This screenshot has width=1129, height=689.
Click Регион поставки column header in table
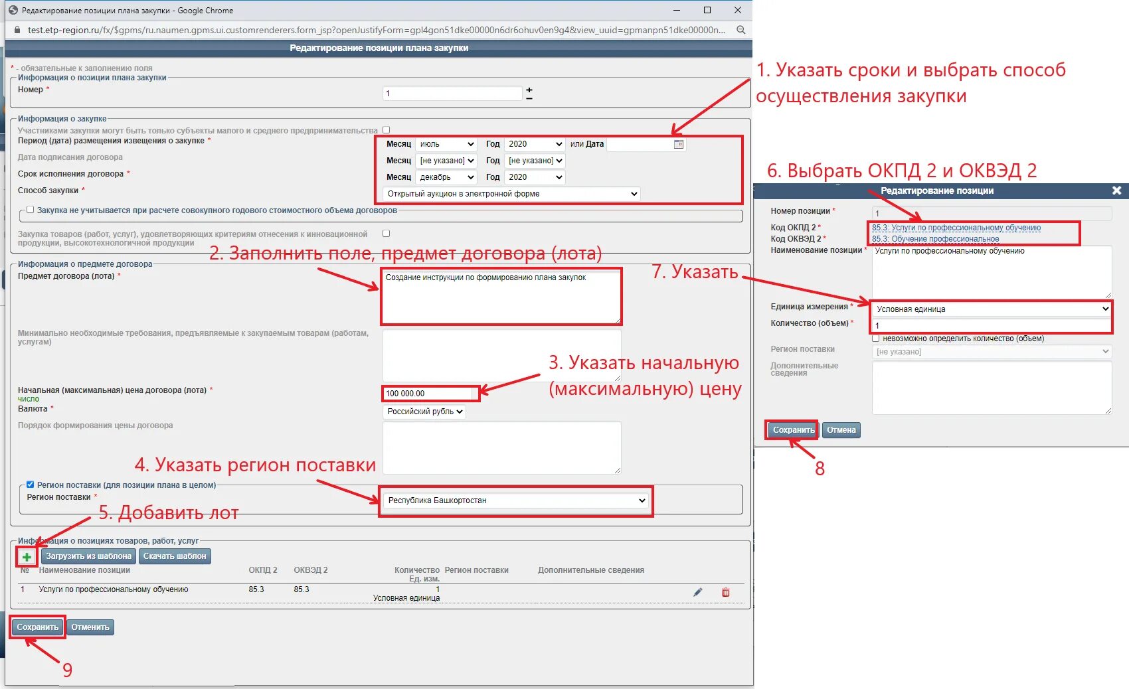(x=476, y=570)
